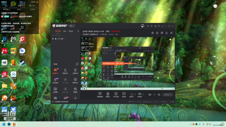
Task: Open the 读弹幕 tool
Action: point(55,90)
